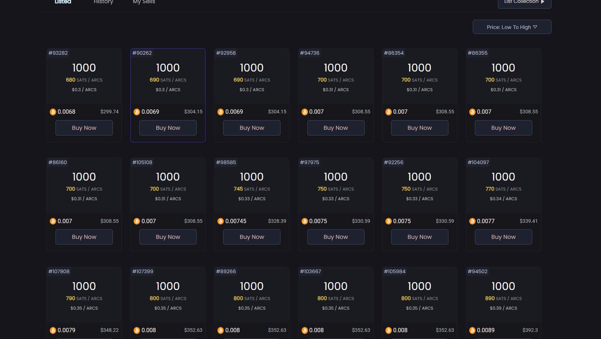Screen dimensions: 601x339
Task: Buy Now on listing #105108
Action: click(168, 237)
